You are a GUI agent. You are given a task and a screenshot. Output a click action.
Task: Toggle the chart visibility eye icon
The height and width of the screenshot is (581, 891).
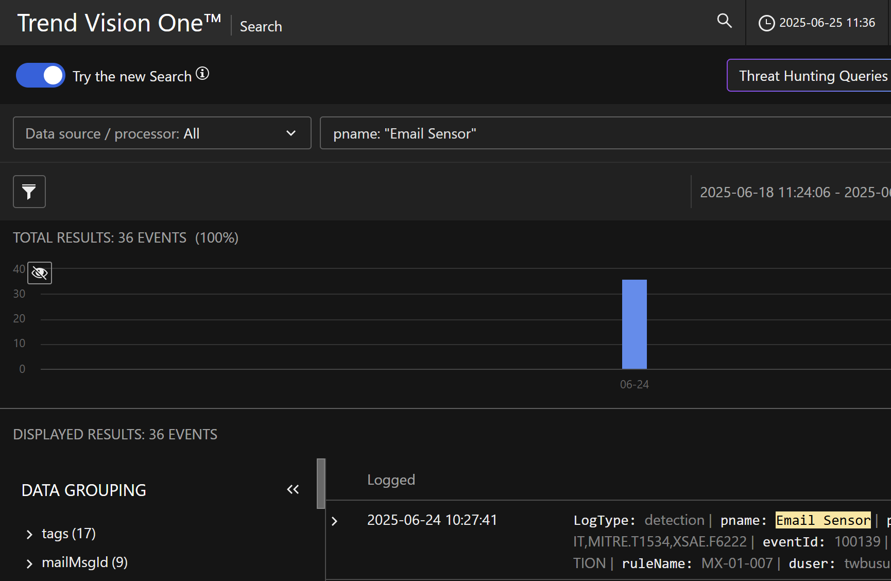40,272
